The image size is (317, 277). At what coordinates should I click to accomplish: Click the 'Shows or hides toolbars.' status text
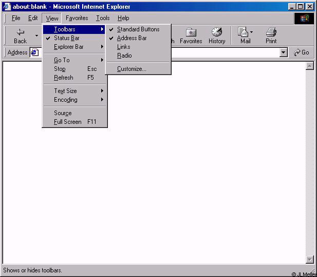(32, 270)
